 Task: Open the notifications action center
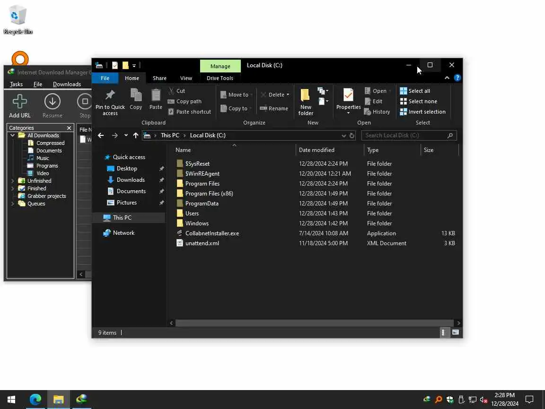(529, 399)
